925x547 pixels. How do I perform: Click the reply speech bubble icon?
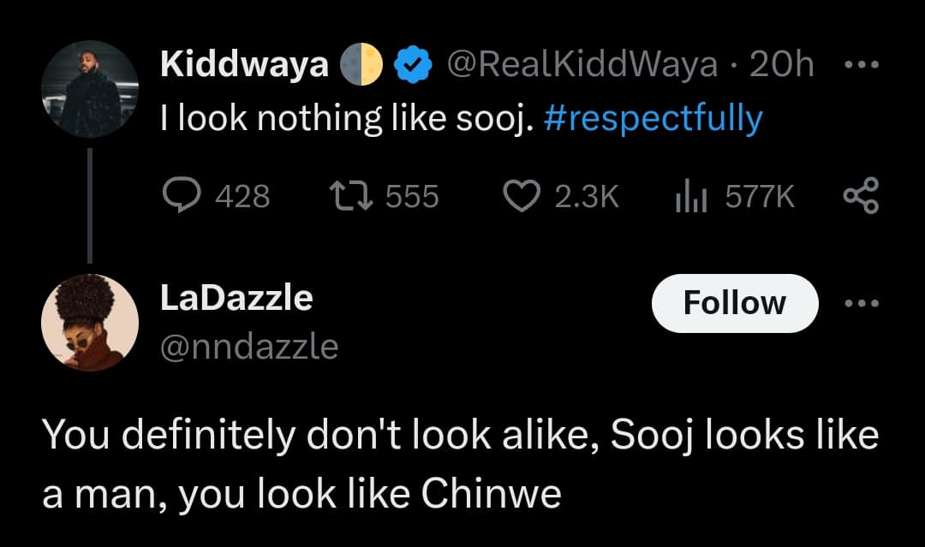[181, 197]
